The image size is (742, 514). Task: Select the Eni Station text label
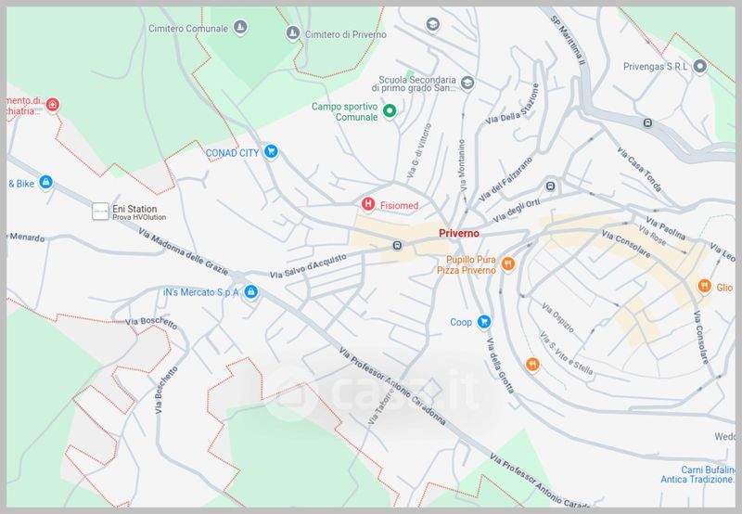pos(134,209)
